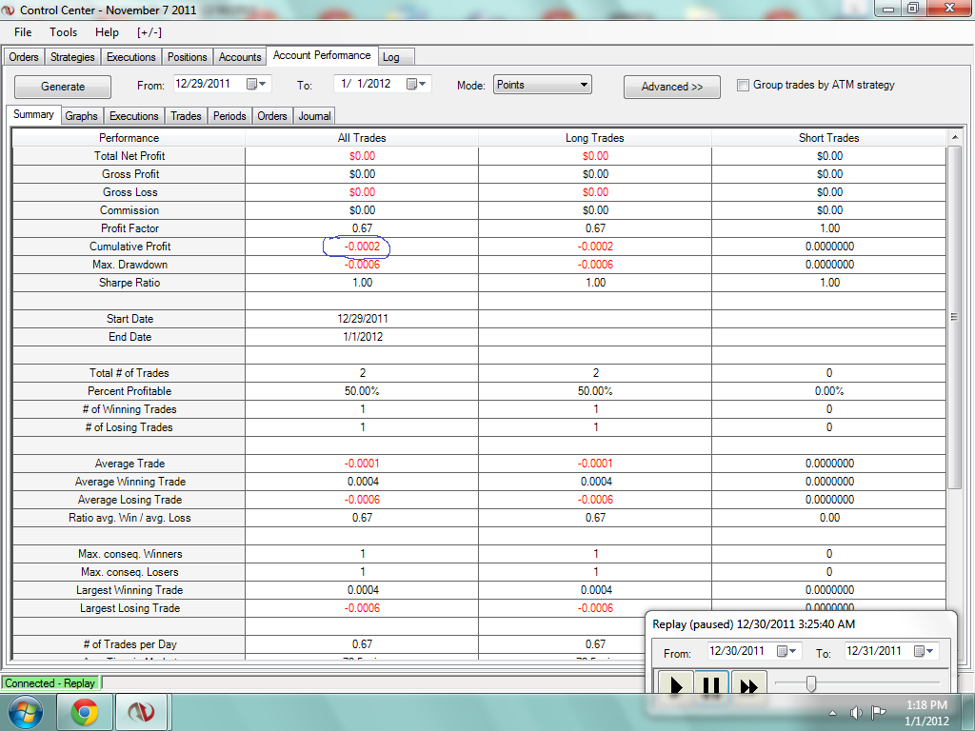This screenshot has height=731, width=975.
Task: Open the Help menu
Action: click(107, 32)
